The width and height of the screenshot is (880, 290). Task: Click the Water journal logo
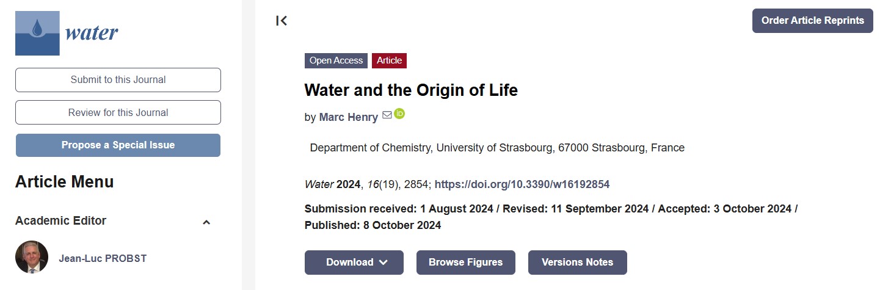pyautogui.click(x=67, y=33)
